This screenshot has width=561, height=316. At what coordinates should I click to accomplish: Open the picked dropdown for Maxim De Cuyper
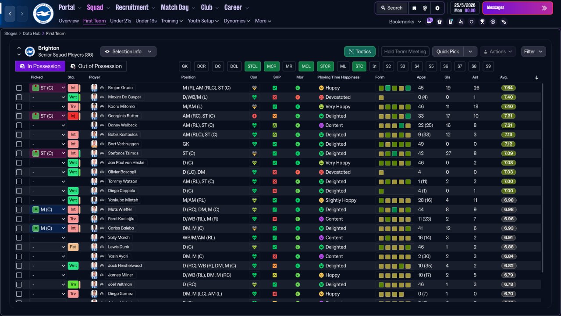pyautogui.click(x=48, y=97)
